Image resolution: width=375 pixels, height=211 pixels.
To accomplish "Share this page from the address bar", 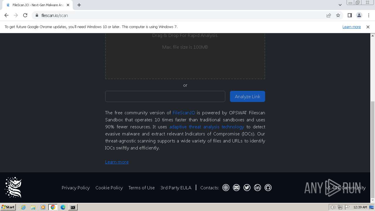I will coord(329,15).
